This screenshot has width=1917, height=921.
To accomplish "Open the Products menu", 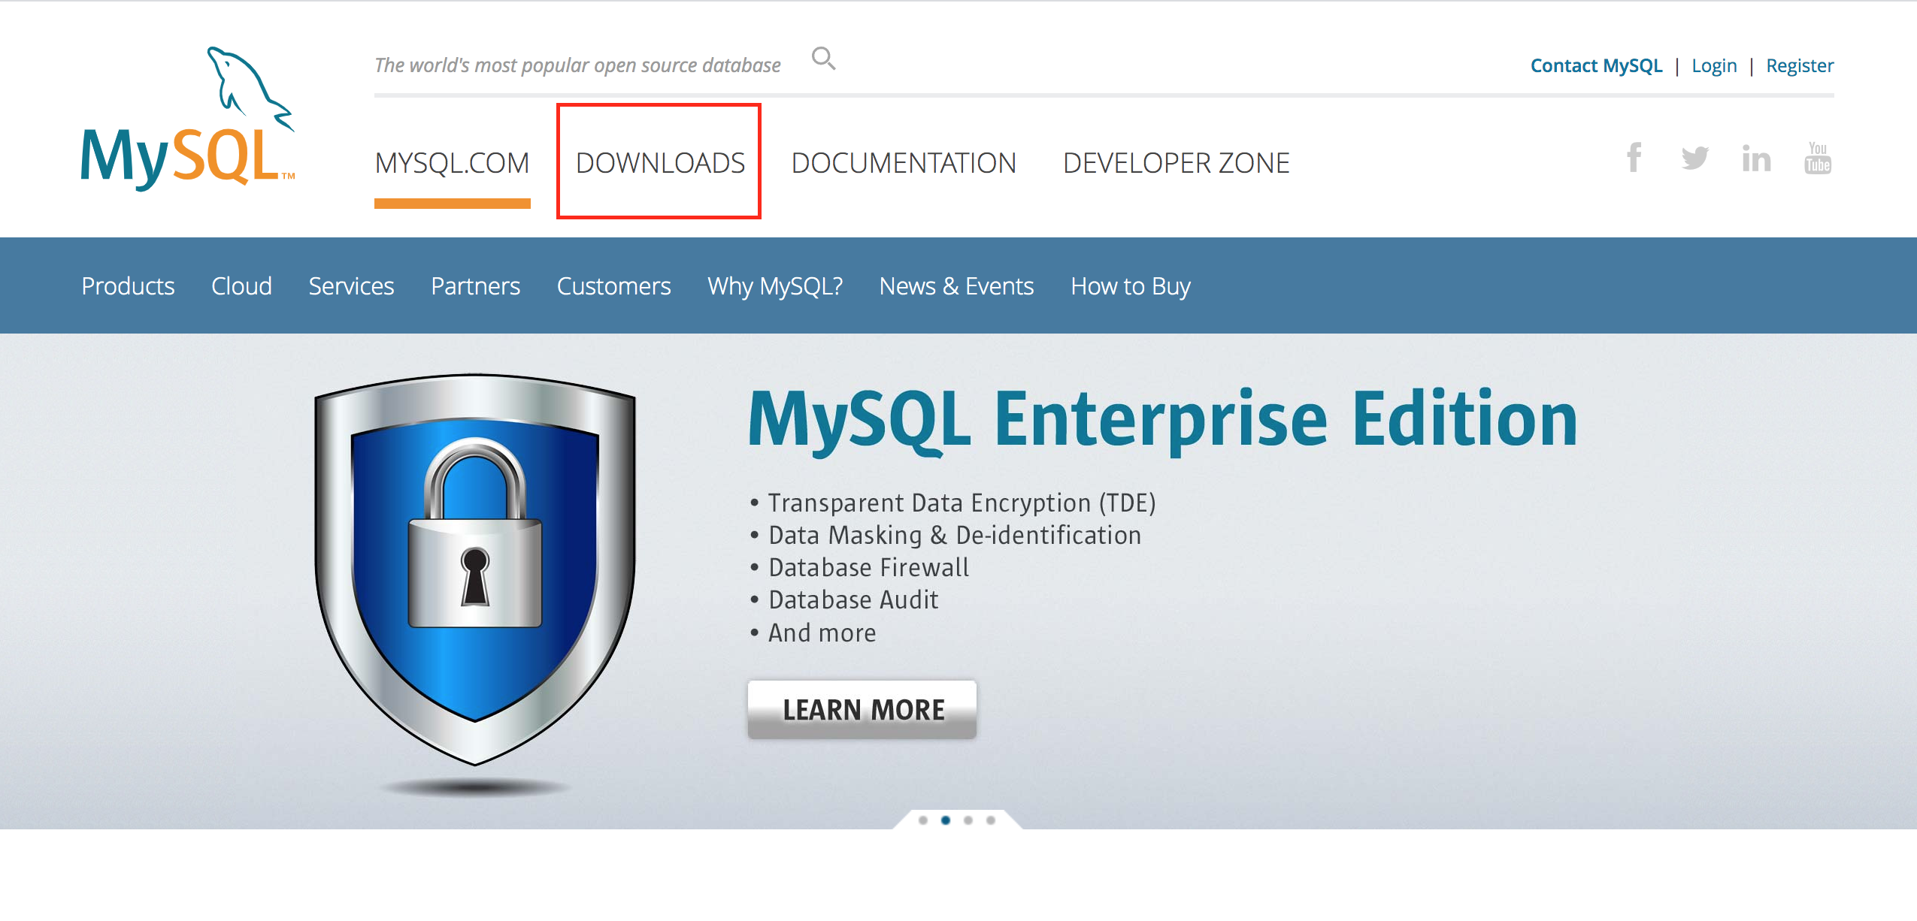I will pos(128,286).
